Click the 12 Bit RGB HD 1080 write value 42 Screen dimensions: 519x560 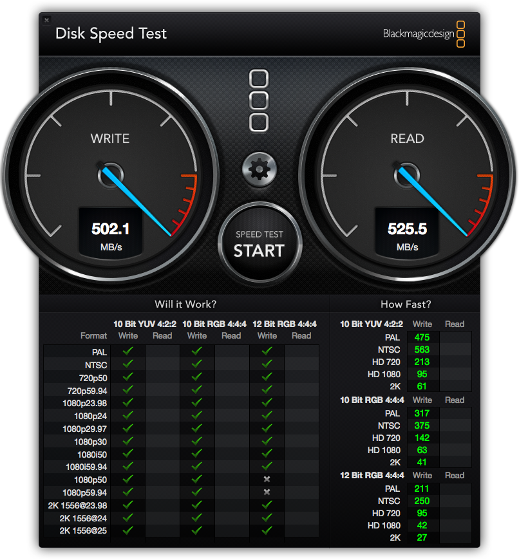pos(422,525)
